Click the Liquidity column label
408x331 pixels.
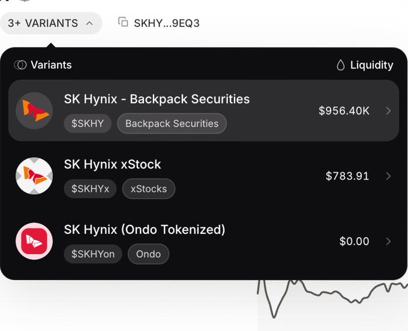pyautogui.click(x=371, y=65)
